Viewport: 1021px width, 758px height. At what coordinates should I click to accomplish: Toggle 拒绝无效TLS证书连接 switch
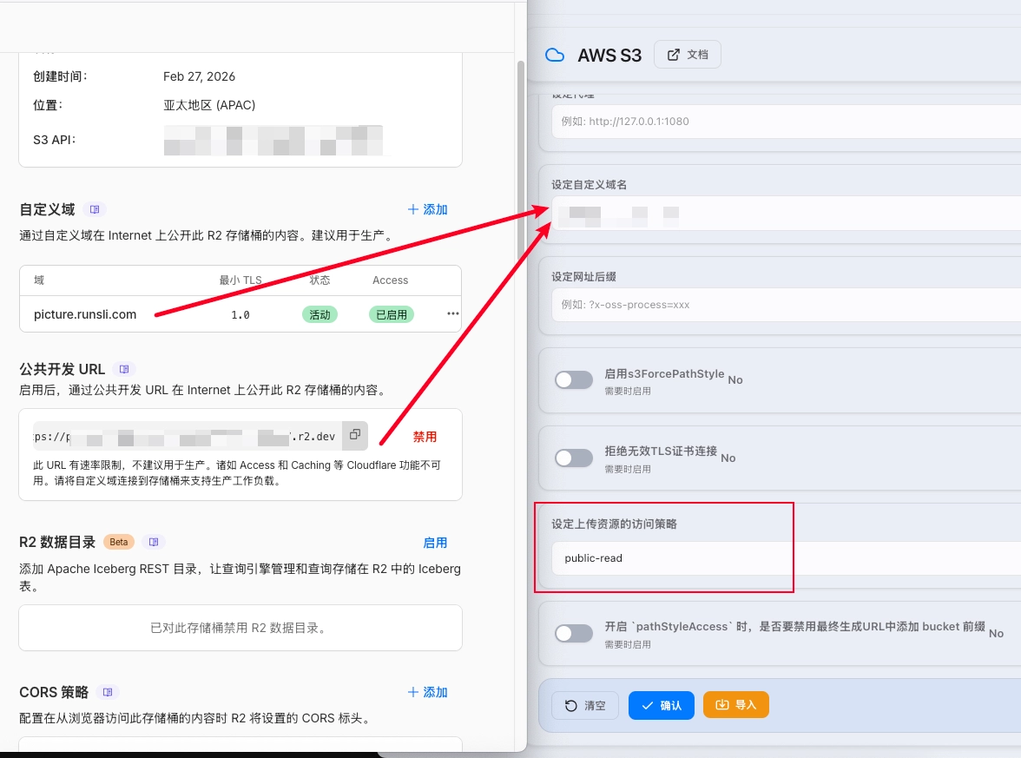point(574,458)
